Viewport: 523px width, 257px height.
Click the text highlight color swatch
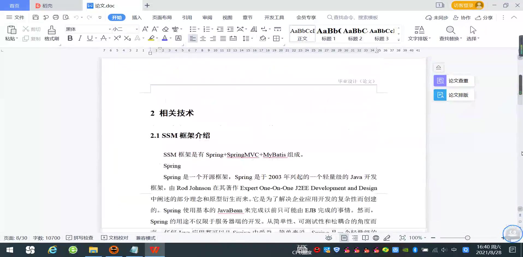coord(151,38)
